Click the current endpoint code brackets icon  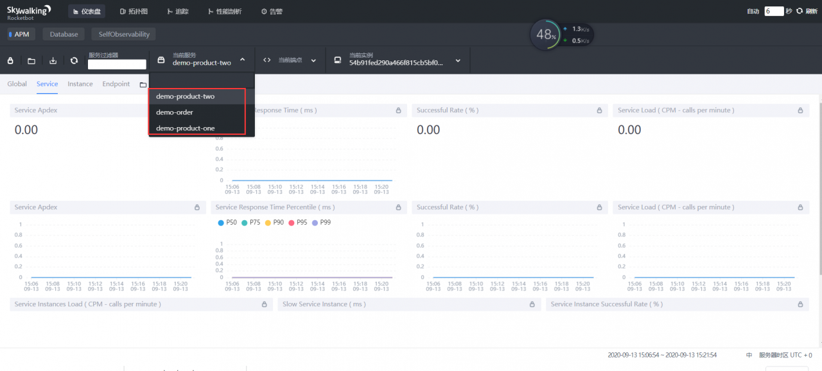point(267,60)
